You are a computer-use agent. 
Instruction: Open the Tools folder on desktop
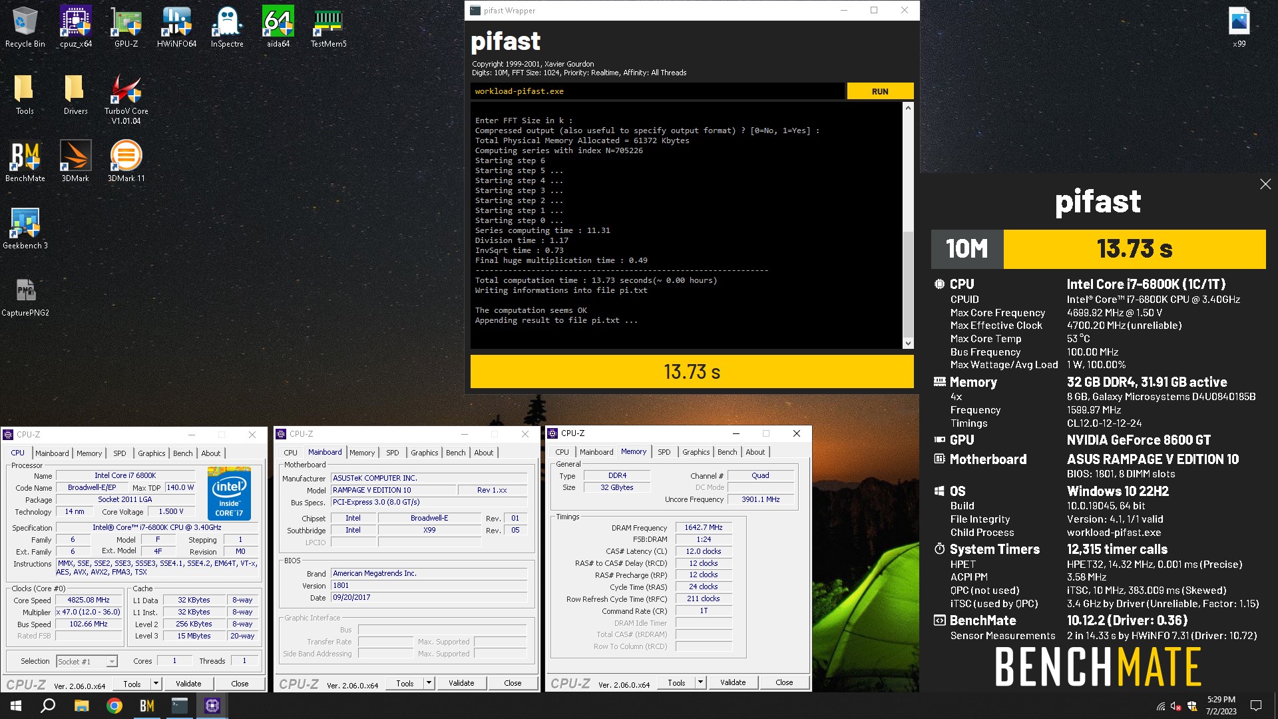coord(25,94)
